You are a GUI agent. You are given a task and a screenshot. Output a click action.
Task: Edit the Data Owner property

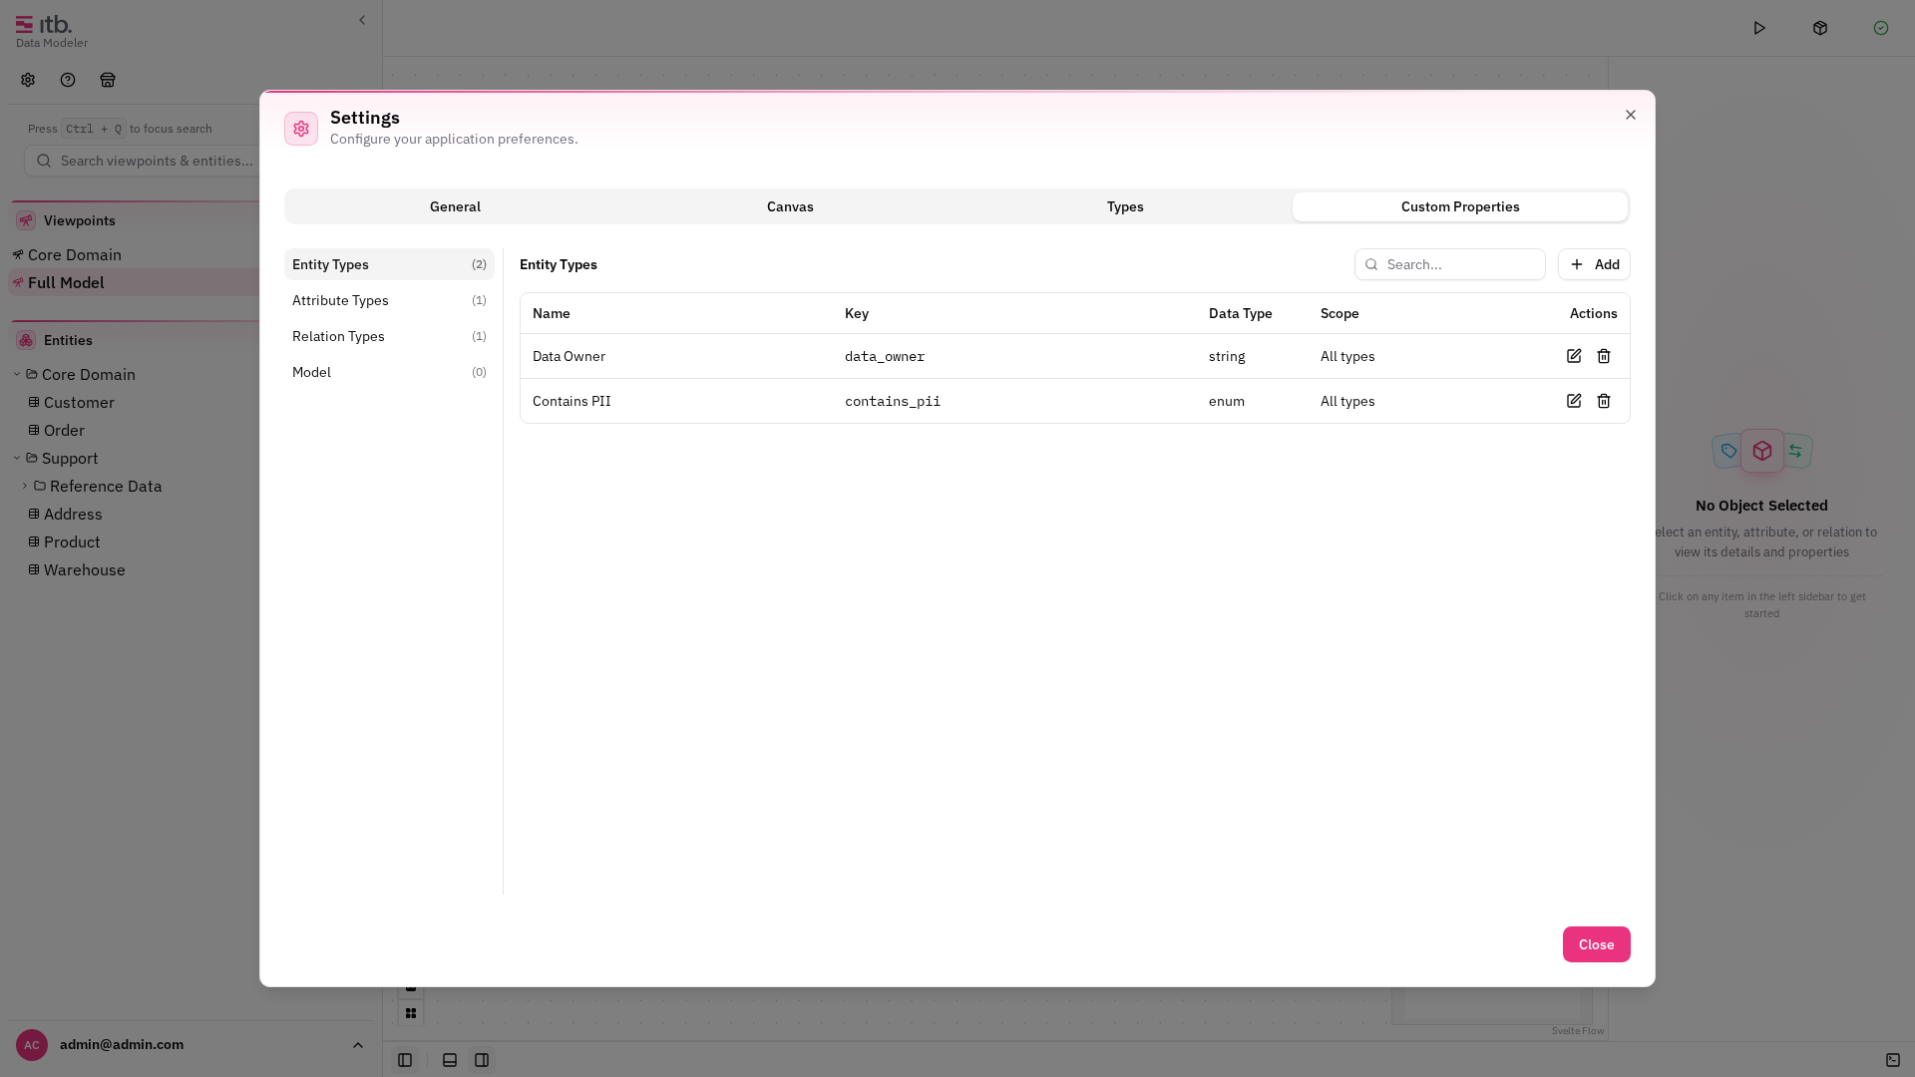tap(1574, 356)
